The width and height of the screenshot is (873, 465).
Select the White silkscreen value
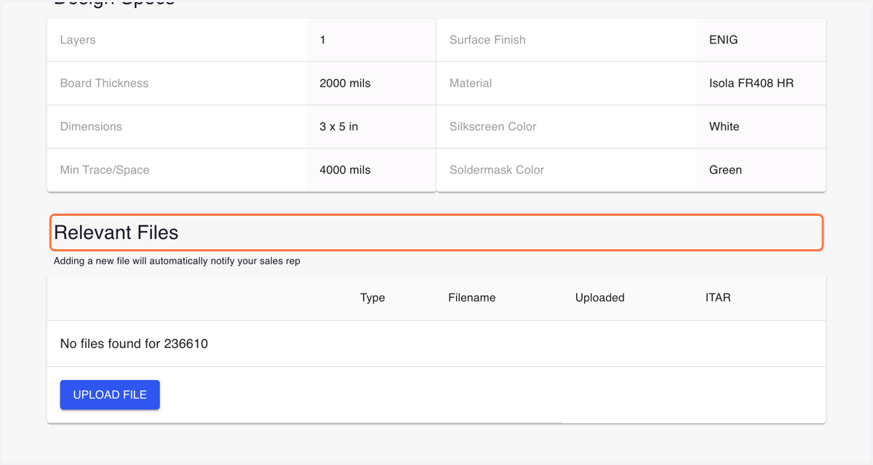click(x=725, y=126)
